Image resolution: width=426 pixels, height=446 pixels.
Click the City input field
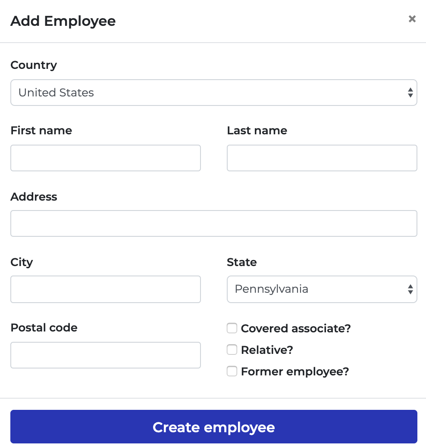[x=106, y=289]
